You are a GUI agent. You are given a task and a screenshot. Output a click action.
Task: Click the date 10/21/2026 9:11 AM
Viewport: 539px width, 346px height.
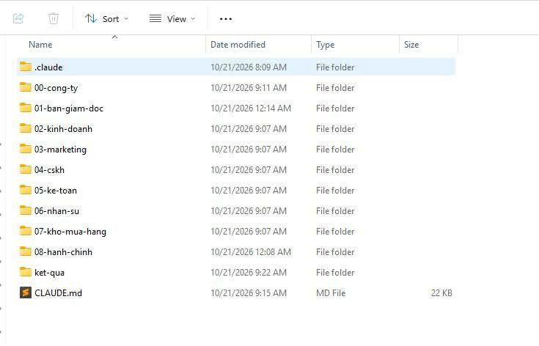[249, 88]
